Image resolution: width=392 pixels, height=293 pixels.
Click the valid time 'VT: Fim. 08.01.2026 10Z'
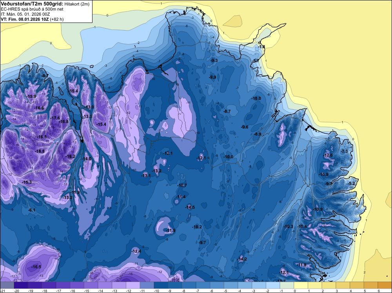[x=25, y=19]
